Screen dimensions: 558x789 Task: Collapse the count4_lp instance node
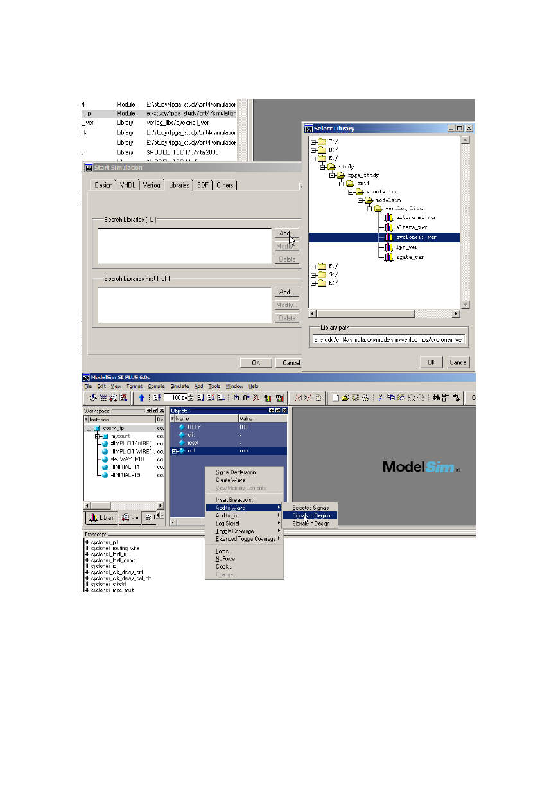[x=89, y=428]
